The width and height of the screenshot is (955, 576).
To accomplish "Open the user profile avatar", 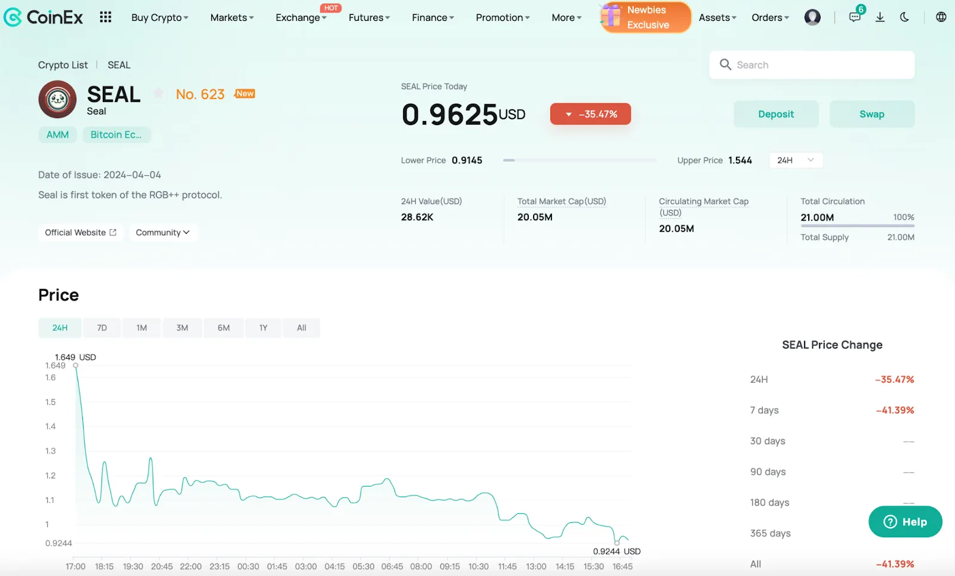I will [x=812, y=17].
